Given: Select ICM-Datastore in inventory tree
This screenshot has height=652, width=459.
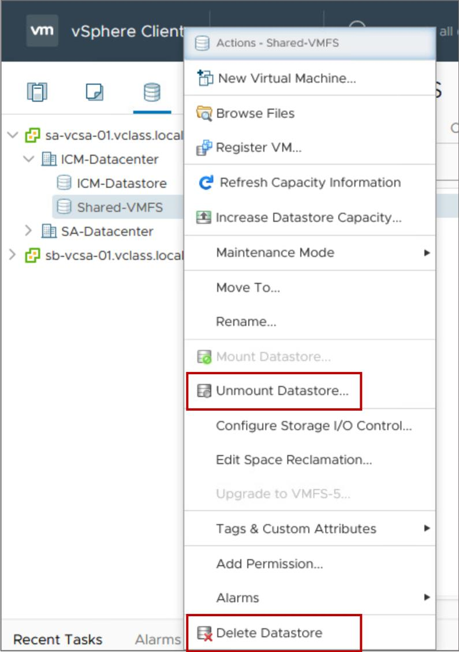Looking at the screenshot, I should point(122,184).
